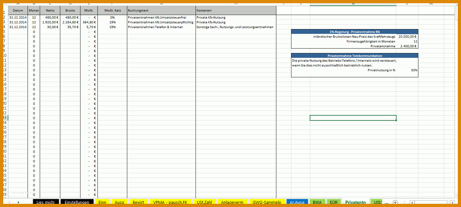The height and width of the screenshot is (207, 461).
Task: Select the '1%-Regelung - Privatentnahme Kfz' heading
Action: [x=355, y=32]
